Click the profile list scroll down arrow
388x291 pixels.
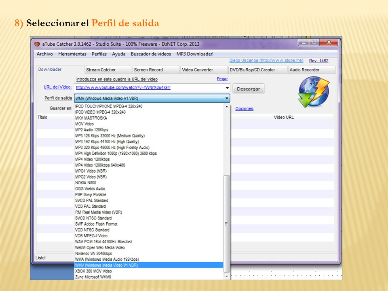[227, 276]
